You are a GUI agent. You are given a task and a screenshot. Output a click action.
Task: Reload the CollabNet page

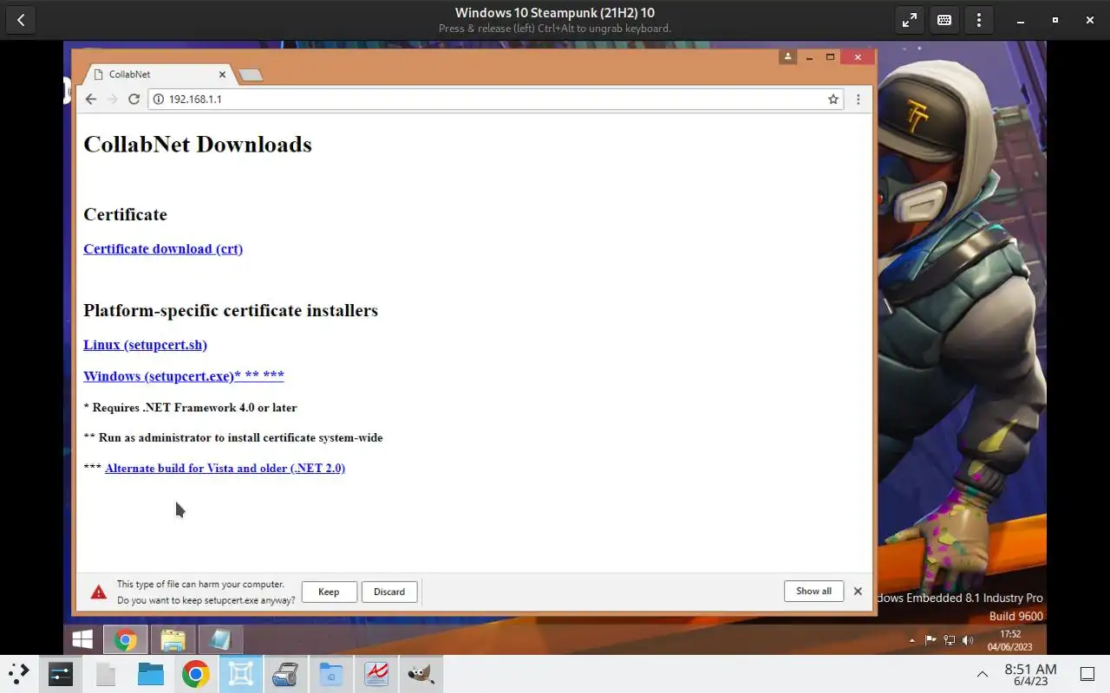[x=134, y=100]
